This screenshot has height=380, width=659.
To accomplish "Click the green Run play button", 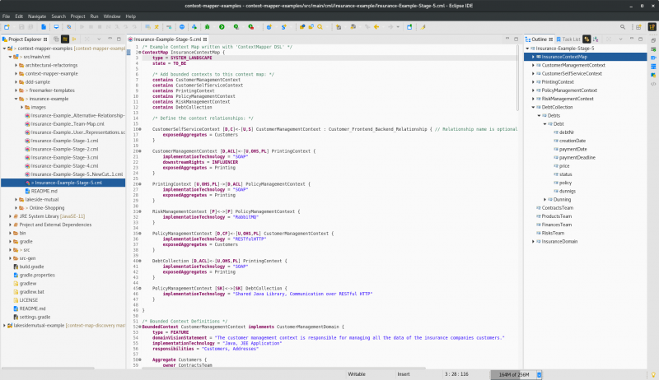I will pos(222,27).
